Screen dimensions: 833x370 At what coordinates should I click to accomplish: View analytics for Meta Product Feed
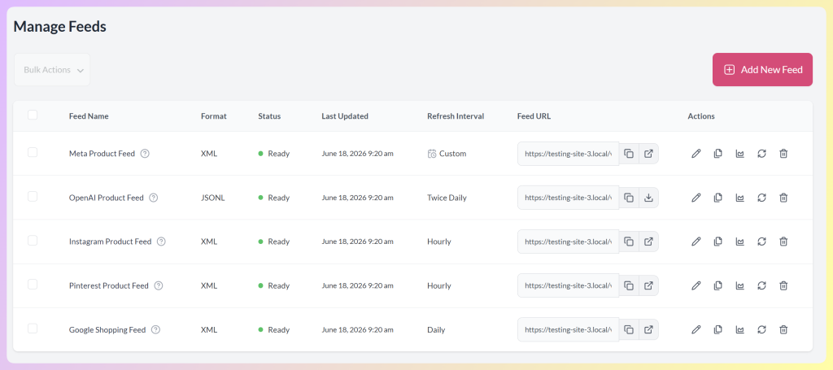point(739,154)
